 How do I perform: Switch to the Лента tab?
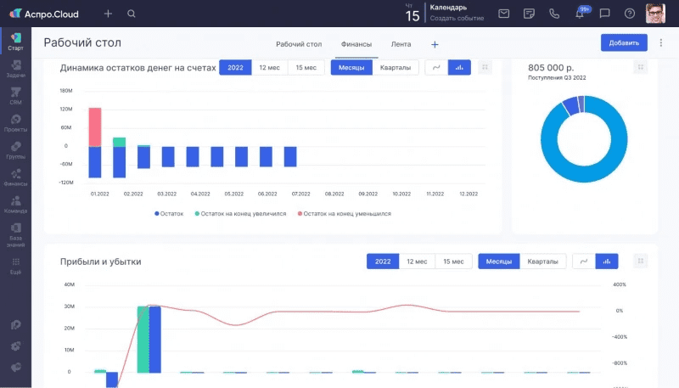coord(401,43)
